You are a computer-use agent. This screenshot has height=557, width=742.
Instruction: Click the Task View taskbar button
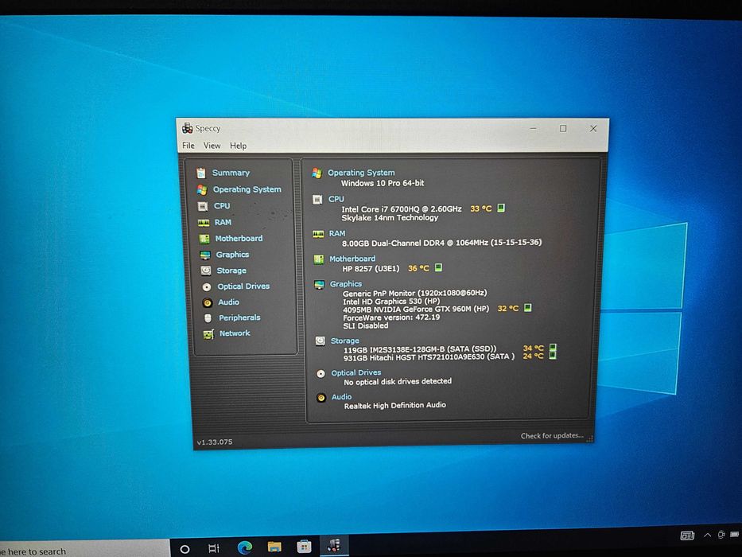(x=214, y=548)
